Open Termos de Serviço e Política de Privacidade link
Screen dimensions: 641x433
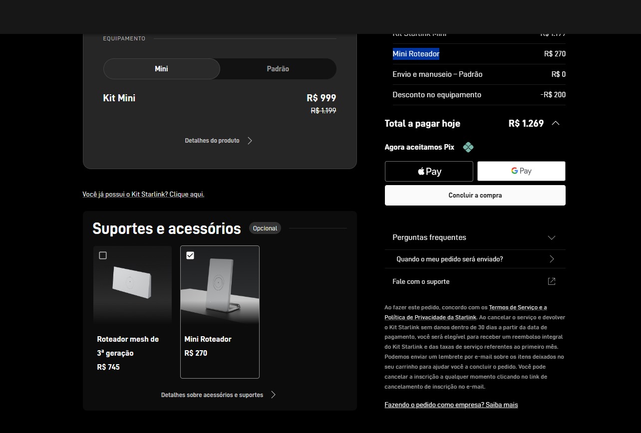(x=517, y=307)
